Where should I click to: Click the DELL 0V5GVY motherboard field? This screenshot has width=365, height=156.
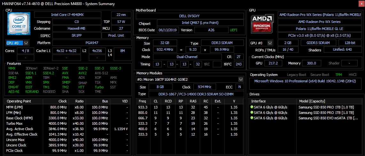190,16
